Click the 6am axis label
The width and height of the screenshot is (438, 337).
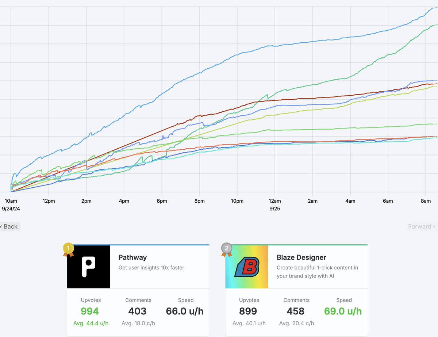(388, 201)
